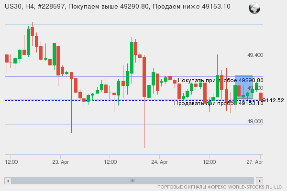287x191 pixels.
Task: Click the current price label 9142.52
Action: tap(273, 100)
